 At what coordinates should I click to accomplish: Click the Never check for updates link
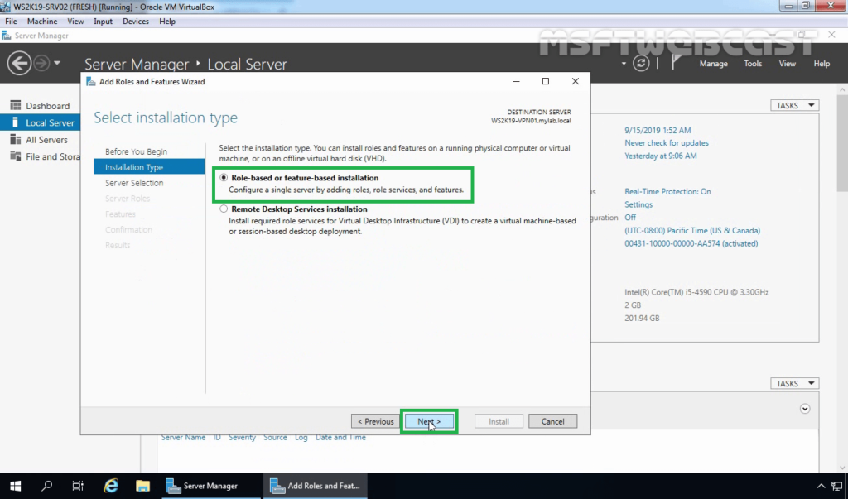click(x=667, y=142)
